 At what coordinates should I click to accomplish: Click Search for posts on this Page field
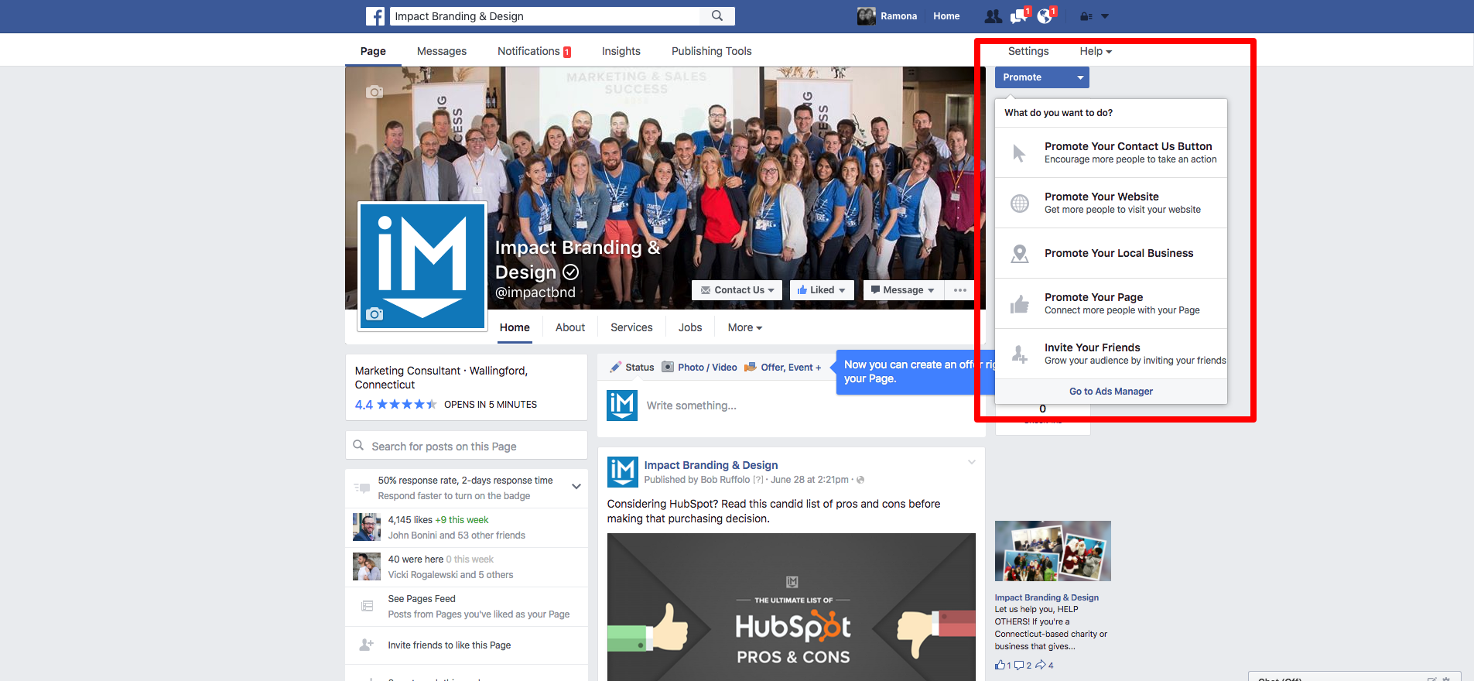coord(466,446)
